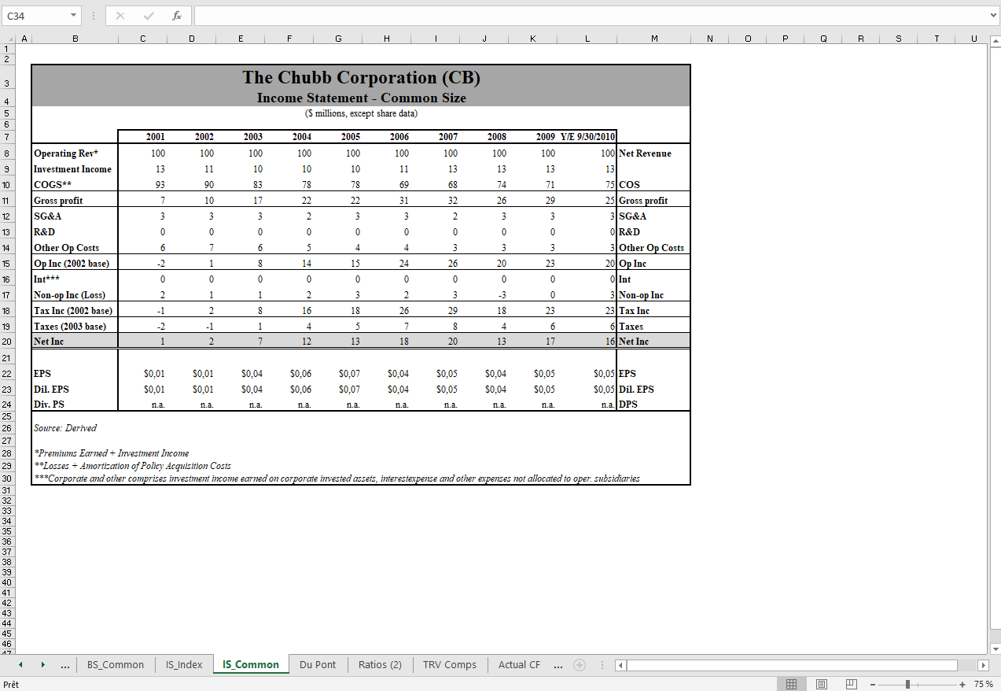Screen dimensions: 1001x691
Task: Click the Cancel (X) formula bar icon
Action: (120, 16)
